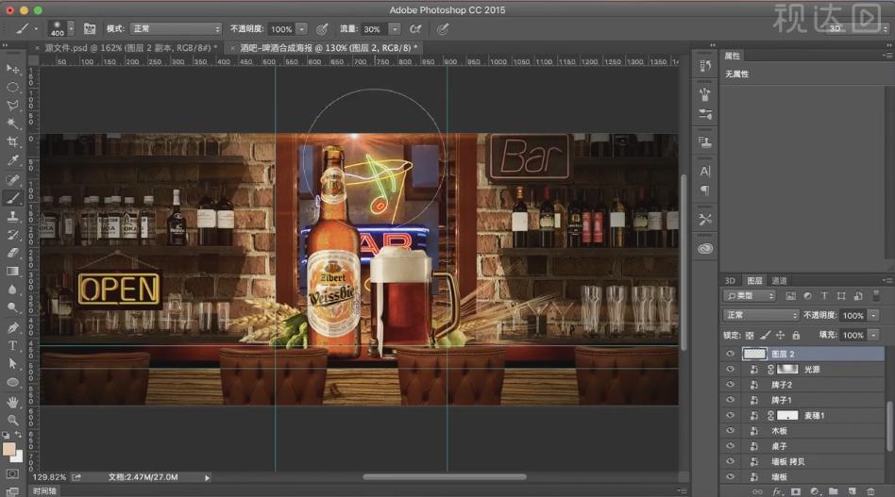
Task: Hide the 墙板 拷贝 layer
Action: click(730, 462)
